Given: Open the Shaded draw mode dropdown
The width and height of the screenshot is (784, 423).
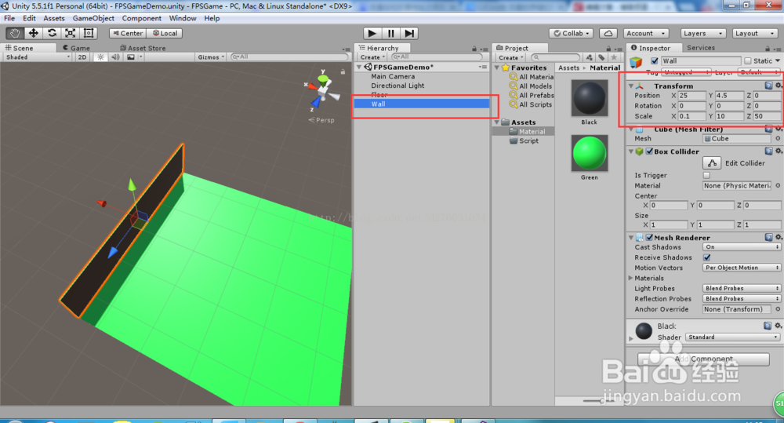Looking at the screenshot, I should (x=38, y=57).
